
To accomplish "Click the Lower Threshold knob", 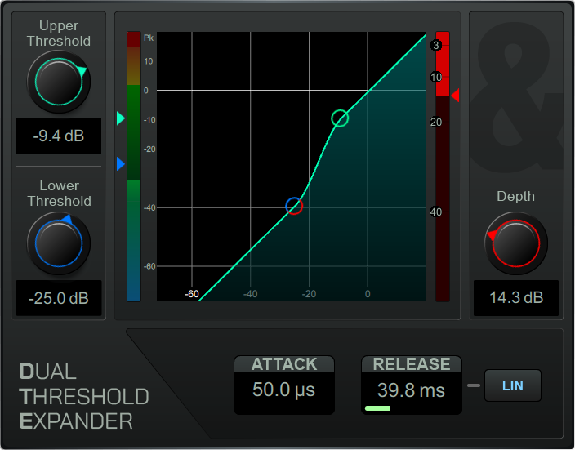I will coord(59,243).
